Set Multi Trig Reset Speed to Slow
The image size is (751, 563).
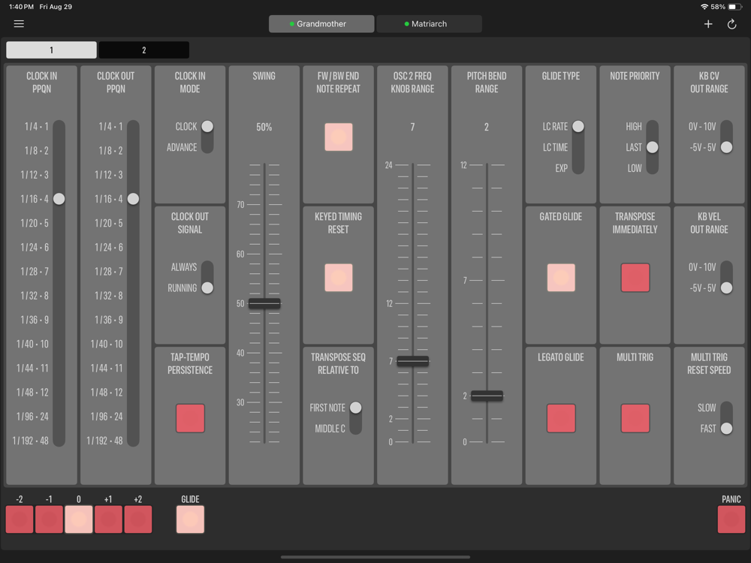[x=707, y=408]
